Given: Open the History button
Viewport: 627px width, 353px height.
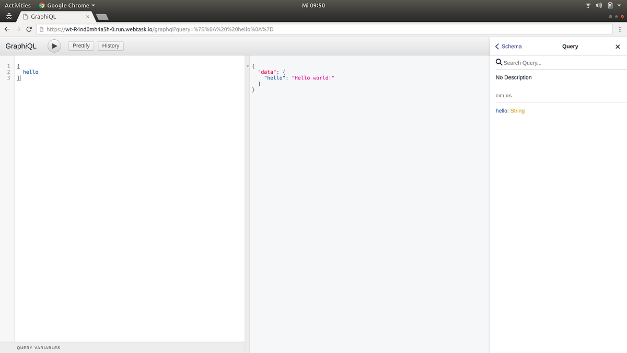Looking at the screenshot, I should pyautogui.click(x=110, y=45).
